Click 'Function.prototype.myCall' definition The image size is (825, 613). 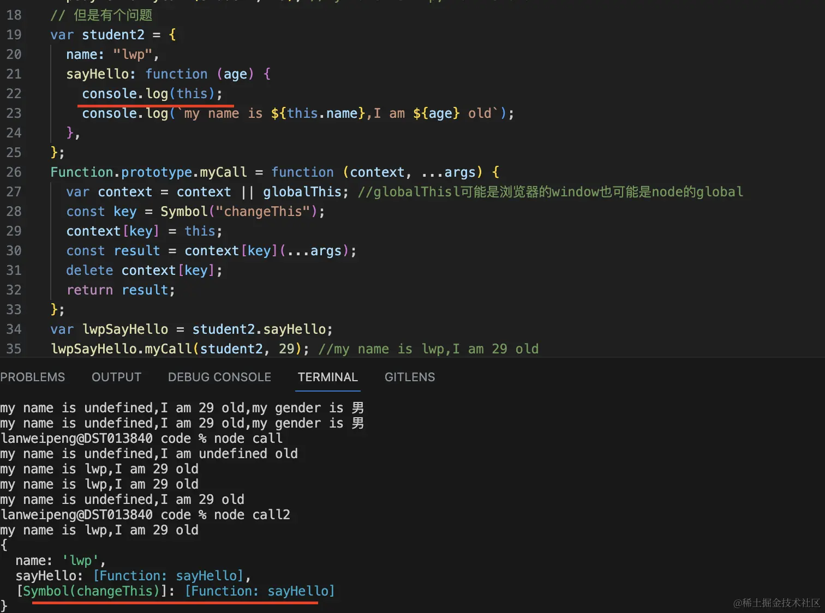148,172
